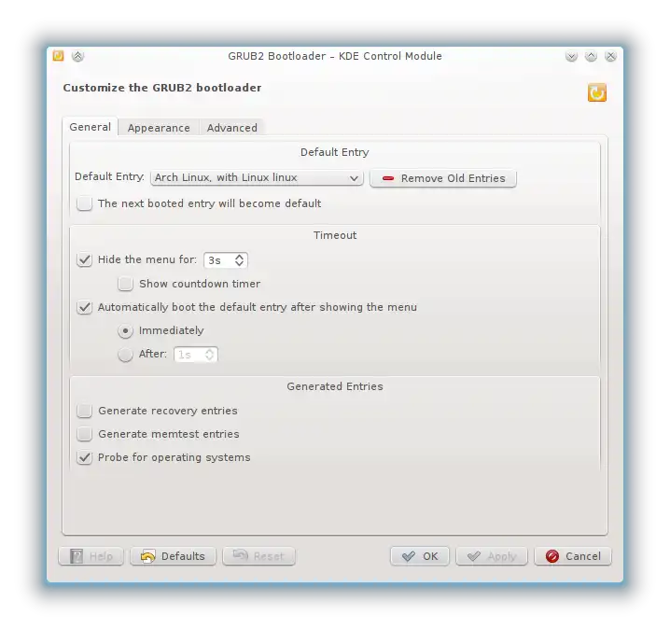
Task: Click the red minus icon on Remove Old Entries
Action: (388, 178)
